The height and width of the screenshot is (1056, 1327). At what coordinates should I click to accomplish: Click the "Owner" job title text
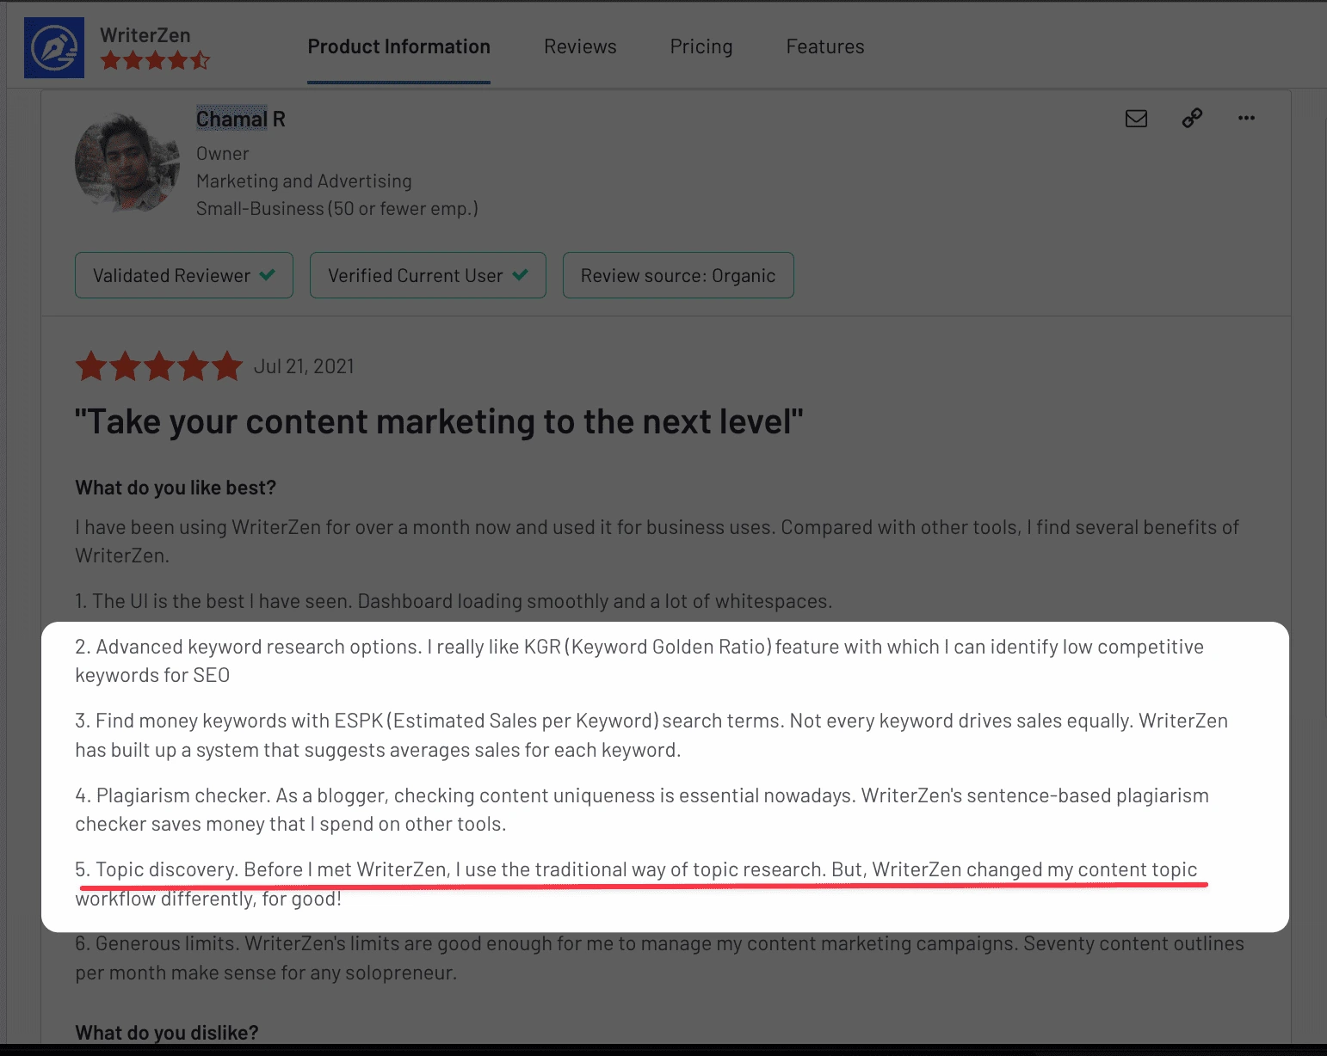pyautogui.click(x=223, y=154)
